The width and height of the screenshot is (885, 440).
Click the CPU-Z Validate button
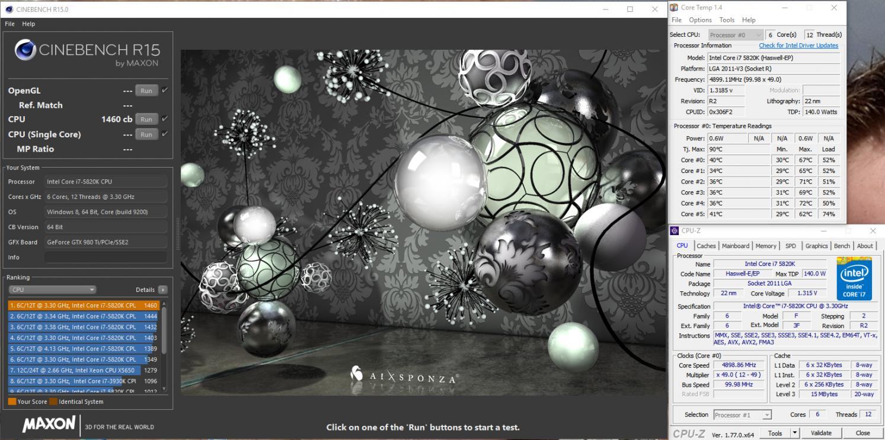pos(821,433)
